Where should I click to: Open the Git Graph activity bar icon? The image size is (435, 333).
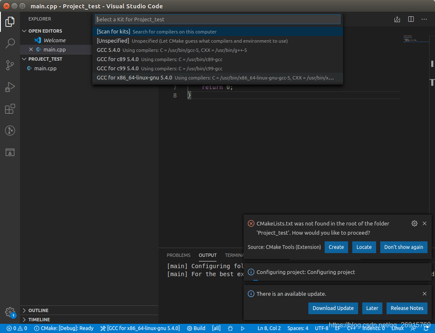(10, 131)
